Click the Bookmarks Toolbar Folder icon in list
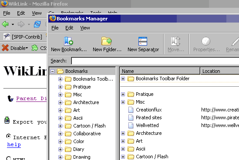 click(131, 78)
